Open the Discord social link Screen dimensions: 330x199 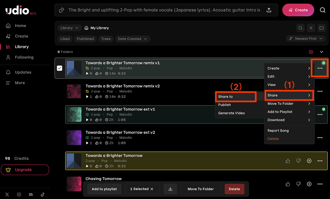pyautogui.click(x=31, y=194)
